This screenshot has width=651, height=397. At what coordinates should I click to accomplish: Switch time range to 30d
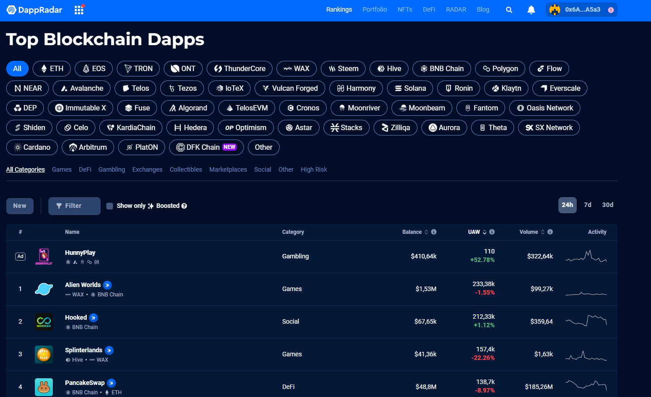(608, 205)
